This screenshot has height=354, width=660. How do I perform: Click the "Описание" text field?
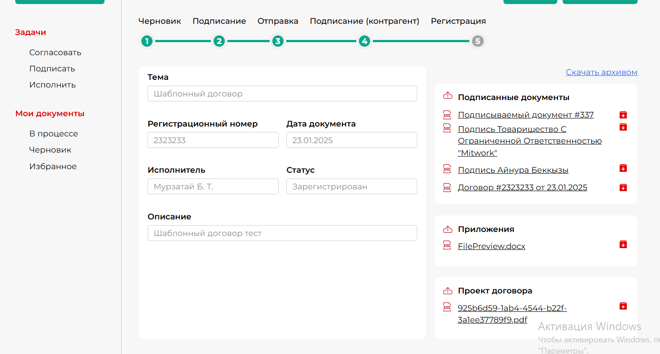(x=282, y=233)
